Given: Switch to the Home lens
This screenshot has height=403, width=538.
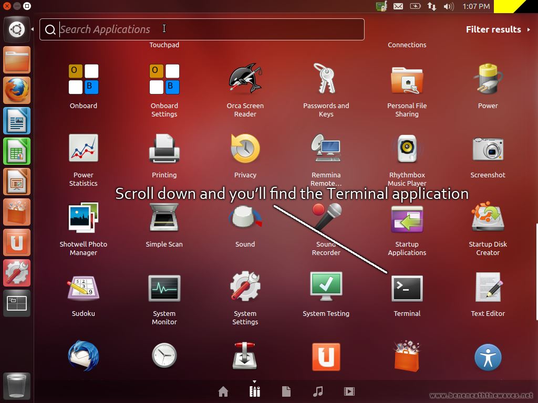Looking at the screenshot, I should point(223,391).
